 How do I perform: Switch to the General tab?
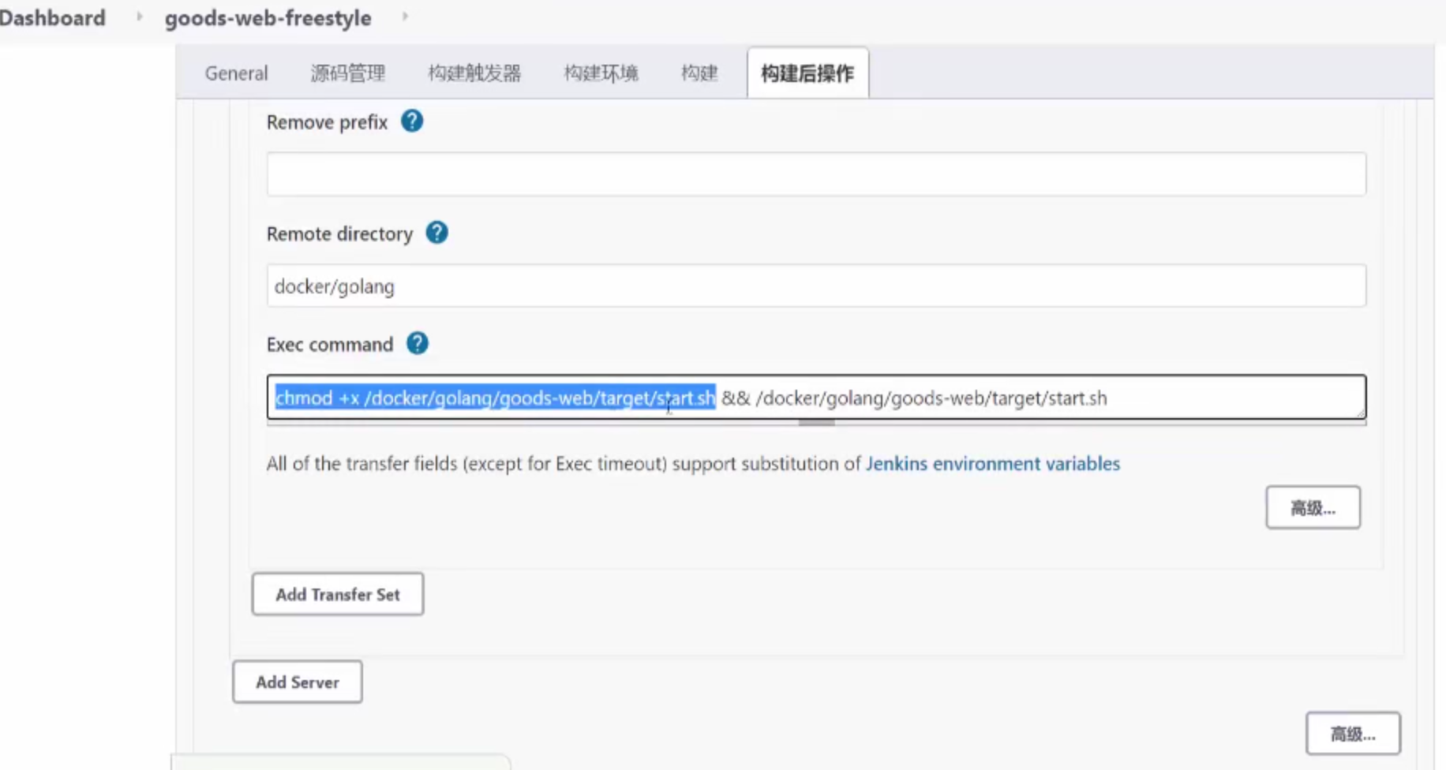click(236, 73)
